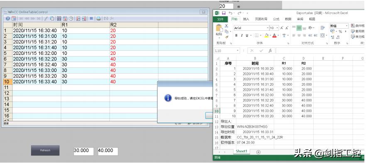Click the Excel save icon
Viewport: 366px width, 163px height.
coord(224,13)
